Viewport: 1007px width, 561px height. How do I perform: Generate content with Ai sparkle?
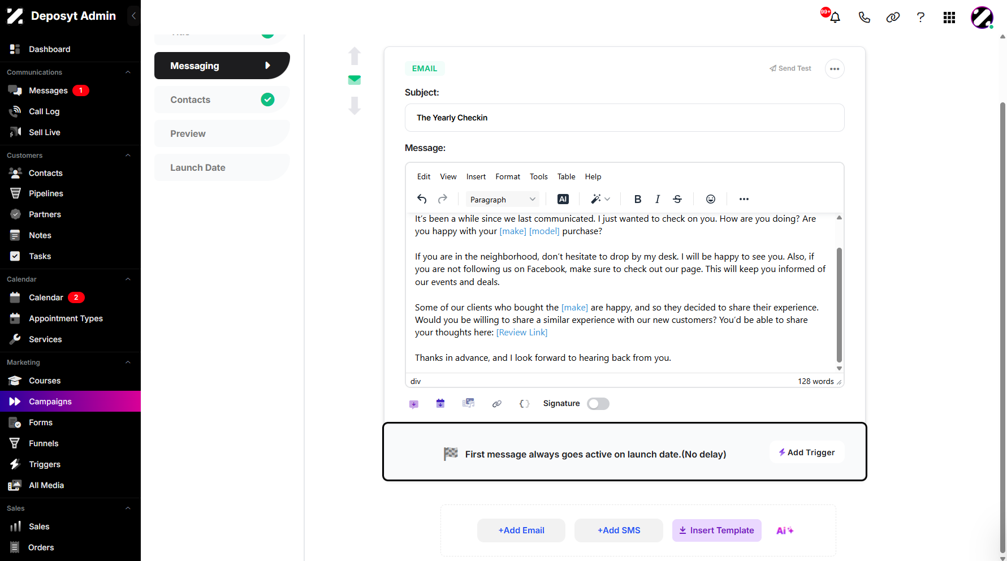pyautogui.click(x=785, y=530)
